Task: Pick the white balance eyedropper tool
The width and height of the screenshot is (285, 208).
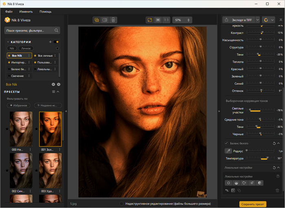Action: [228, 151]
